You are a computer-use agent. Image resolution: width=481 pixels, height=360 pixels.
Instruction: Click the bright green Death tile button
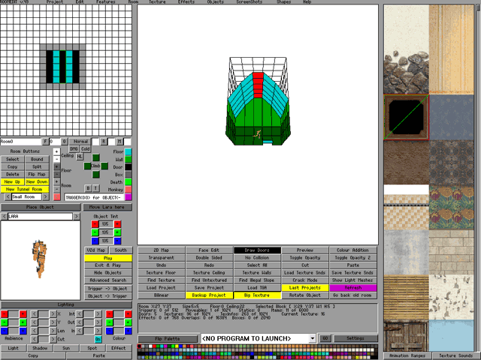128,181
